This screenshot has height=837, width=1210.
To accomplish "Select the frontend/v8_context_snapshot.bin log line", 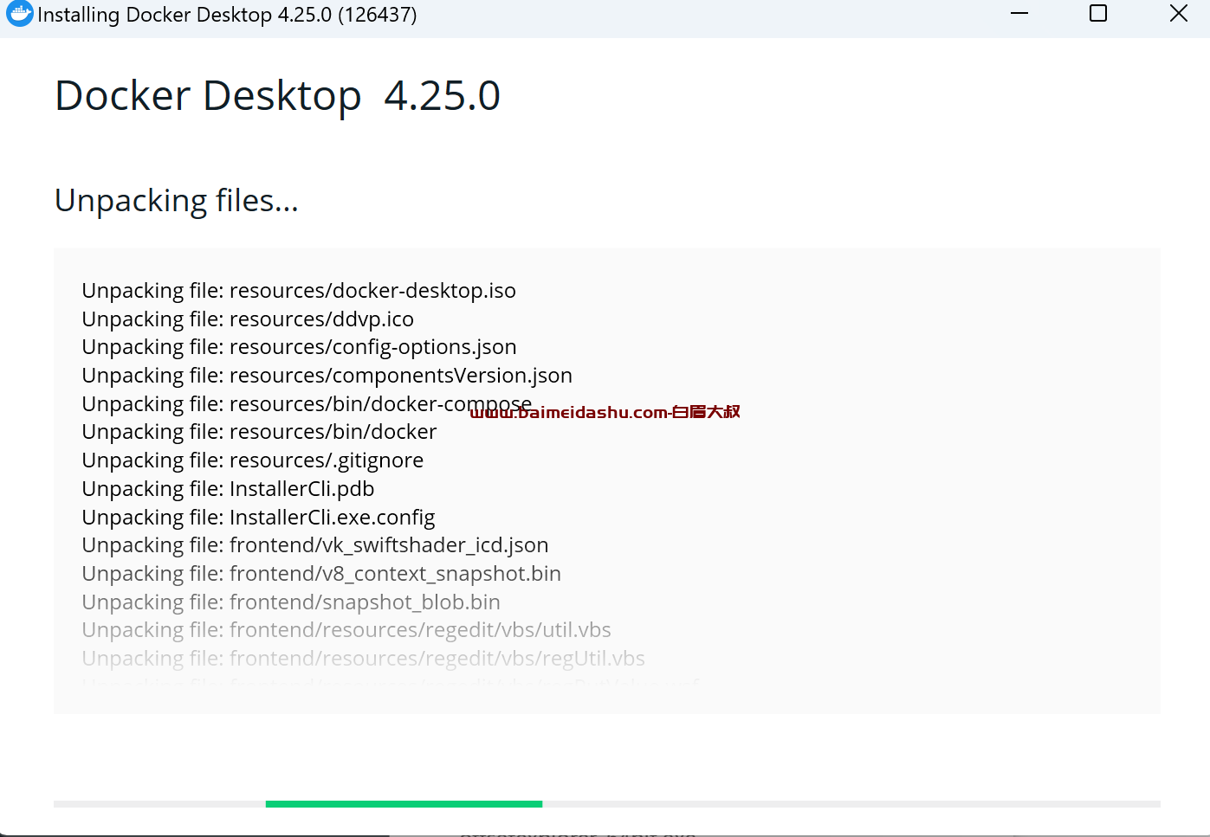I will [321, 574].
